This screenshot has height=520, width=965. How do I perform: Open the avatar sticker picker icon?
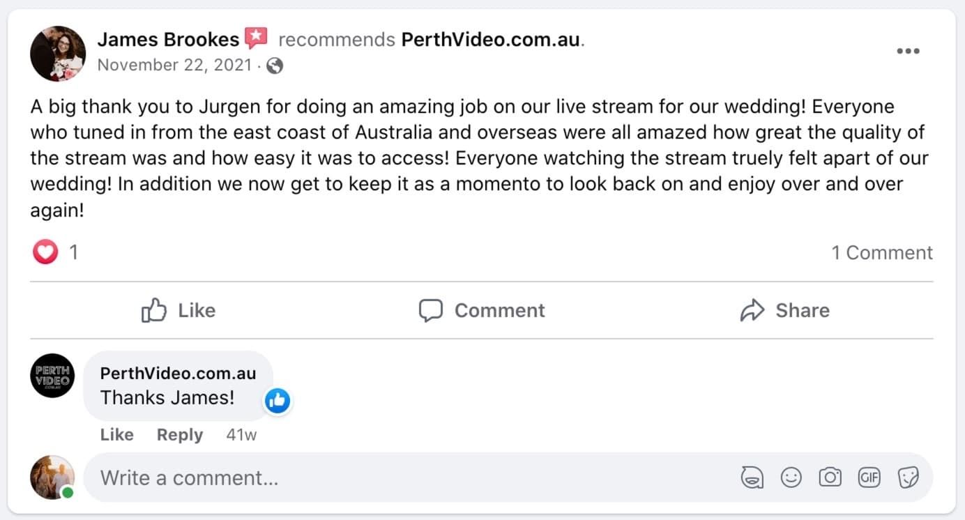(752, 477)
